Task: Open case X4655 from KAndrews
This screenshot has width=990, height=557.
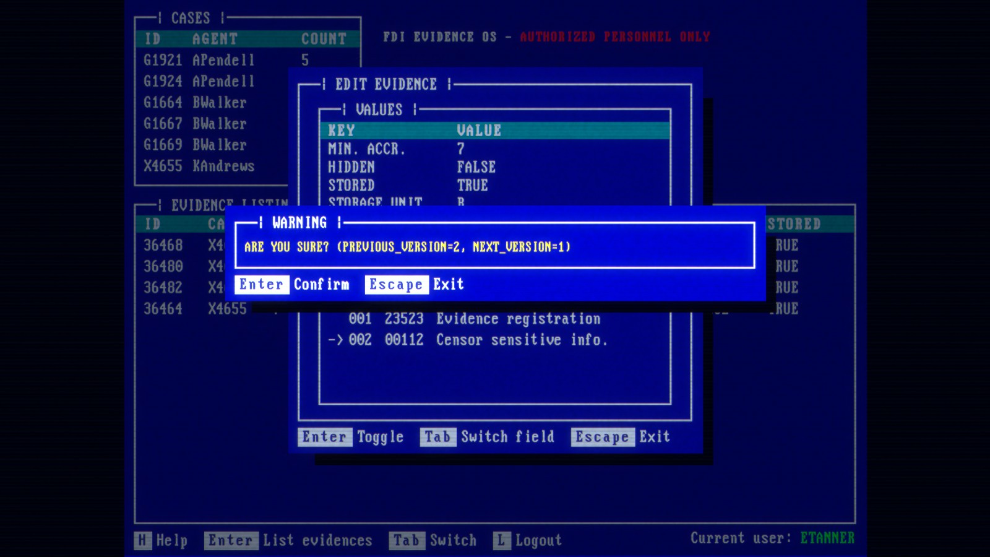Action: [x=199, y=166]
